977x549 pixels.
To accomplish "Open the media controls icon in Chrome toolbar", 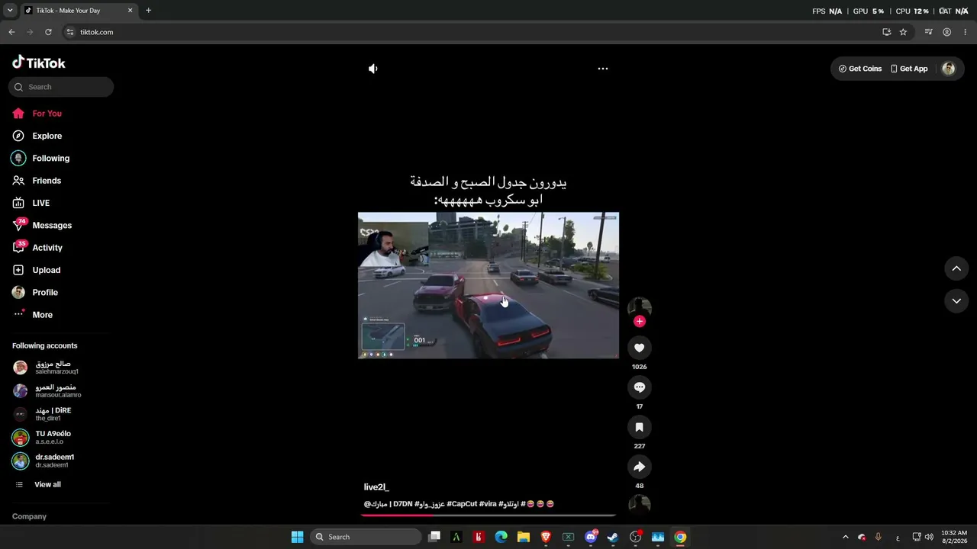I will pos(928,32).
